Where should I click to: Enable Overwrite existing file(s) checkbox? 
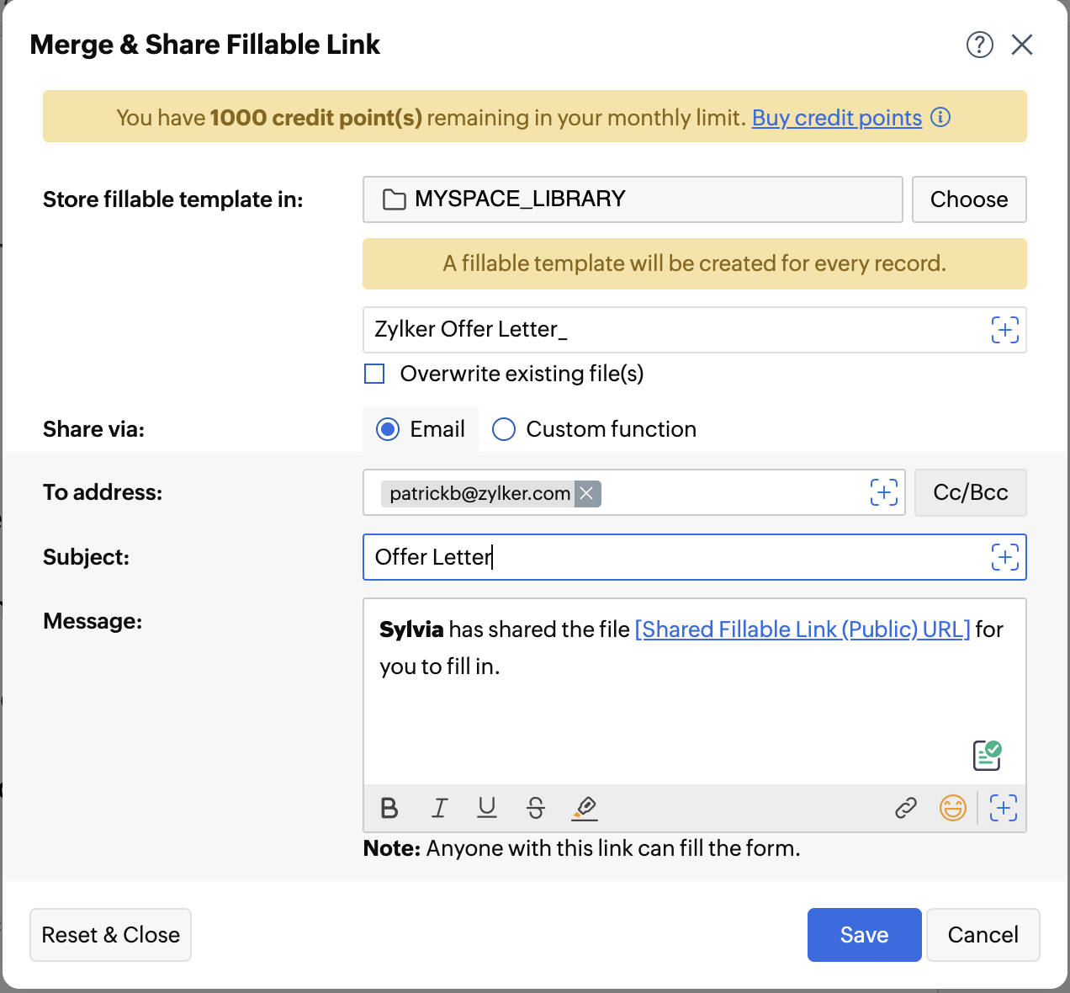click(x=374, y=374)
